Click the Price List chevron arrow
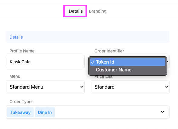This screenshot has height=129, width=178. (x=167, y=87)
